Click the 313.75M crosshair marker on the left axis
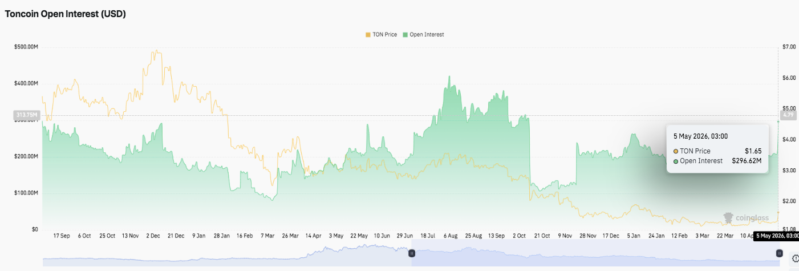Image resolution: width=799 pixels, height=271 pixels. point(26,115)
